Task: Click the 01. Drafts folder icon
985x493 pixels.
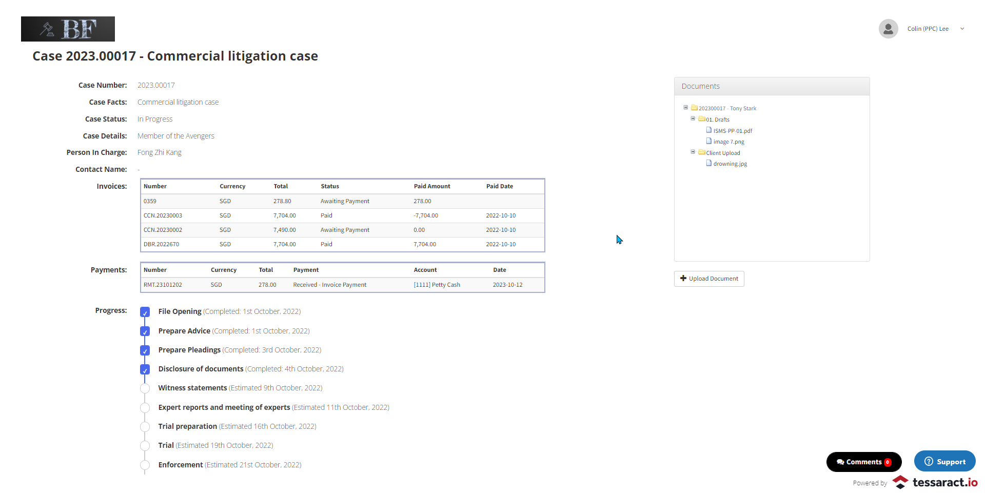Action: coord(703,119)
